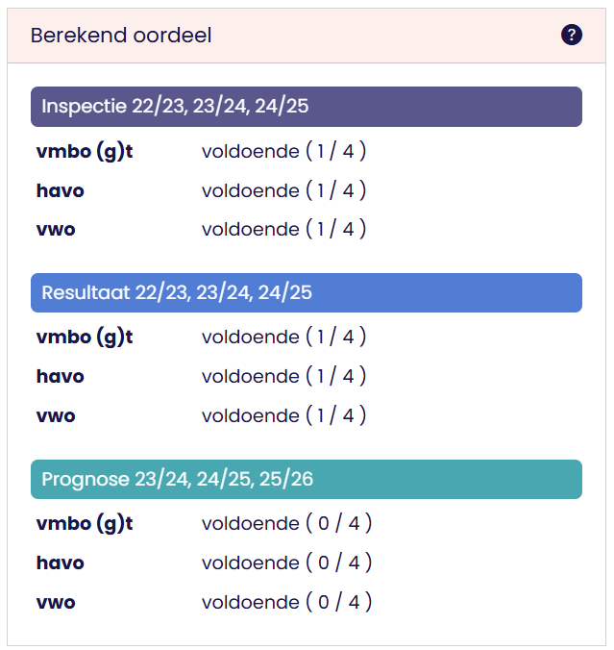Click 'vmbo (g)t' label under Inspectie
The image size is (614, 650).
pyautogui.click(x=85, y=152)
